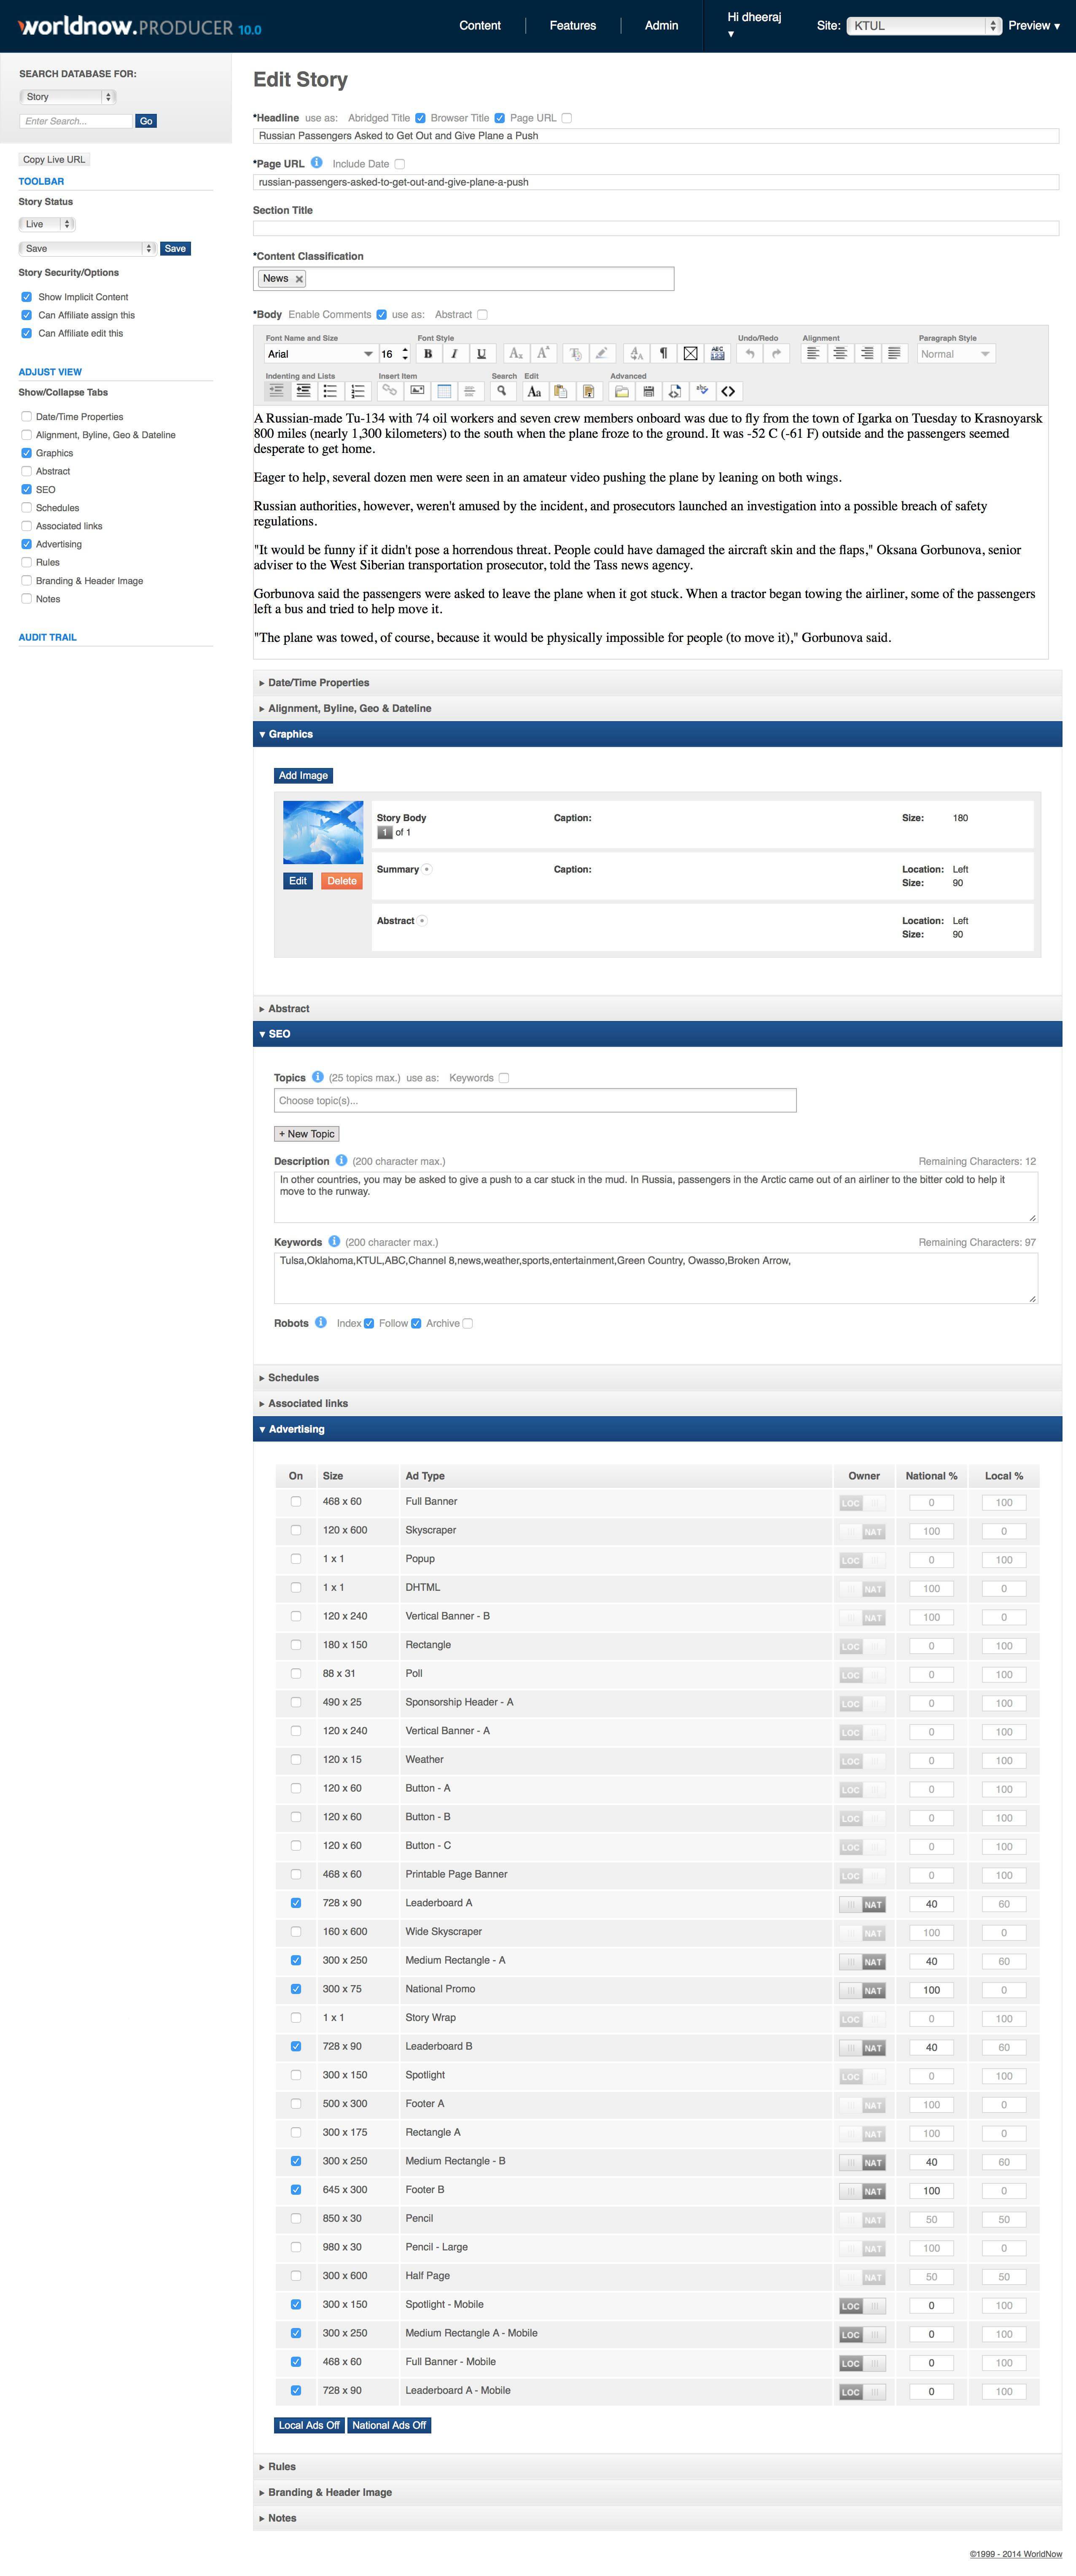Click the Headline input field
Screen dimensions: 1076x2576
(x=656, y=136)
